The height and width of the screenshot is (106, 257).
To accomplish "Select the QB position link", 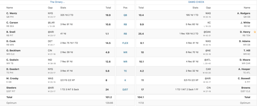I will point(125,15).
